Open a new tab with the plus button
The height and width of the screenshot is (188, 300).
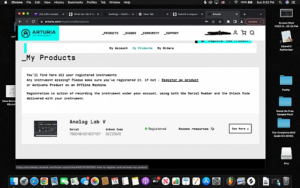point(244,14)
